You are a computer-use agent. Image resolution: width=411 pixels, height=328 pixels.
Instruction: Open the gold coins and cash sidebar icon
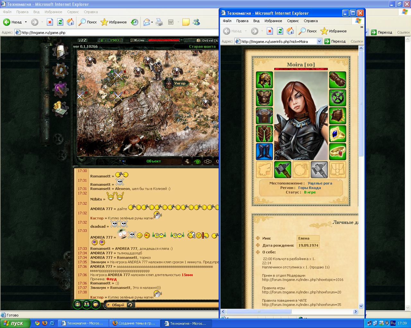[61, 108]
